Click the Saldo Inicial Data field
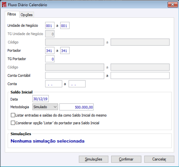179x167 pixels. 41,99
